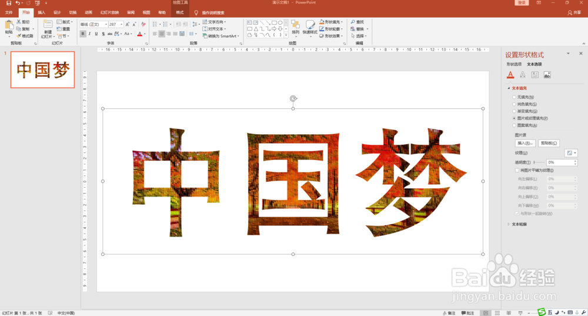Viewport: 588px width, 316px height.
Task: Apply strikethrough (abc icon)
Action: (110, 34)
